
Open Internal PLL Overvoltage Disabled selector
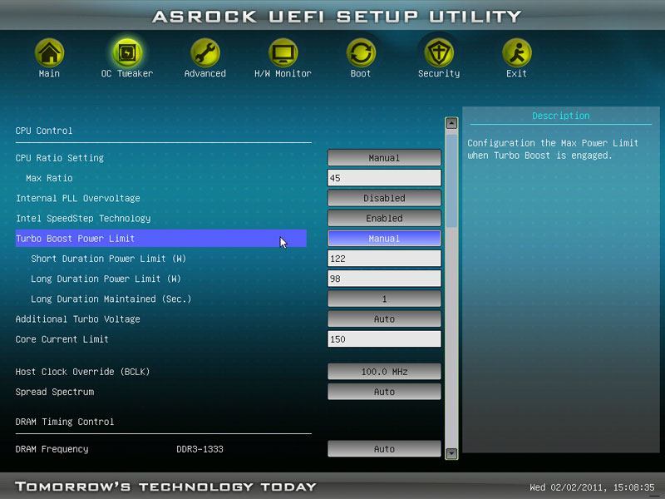(384, 198)
